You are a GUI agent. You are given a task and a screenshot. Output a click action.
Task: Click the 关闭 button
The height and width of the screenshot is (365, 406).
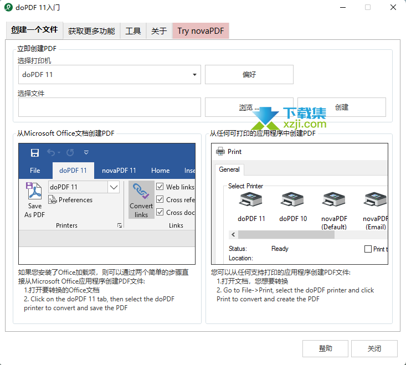374,349
